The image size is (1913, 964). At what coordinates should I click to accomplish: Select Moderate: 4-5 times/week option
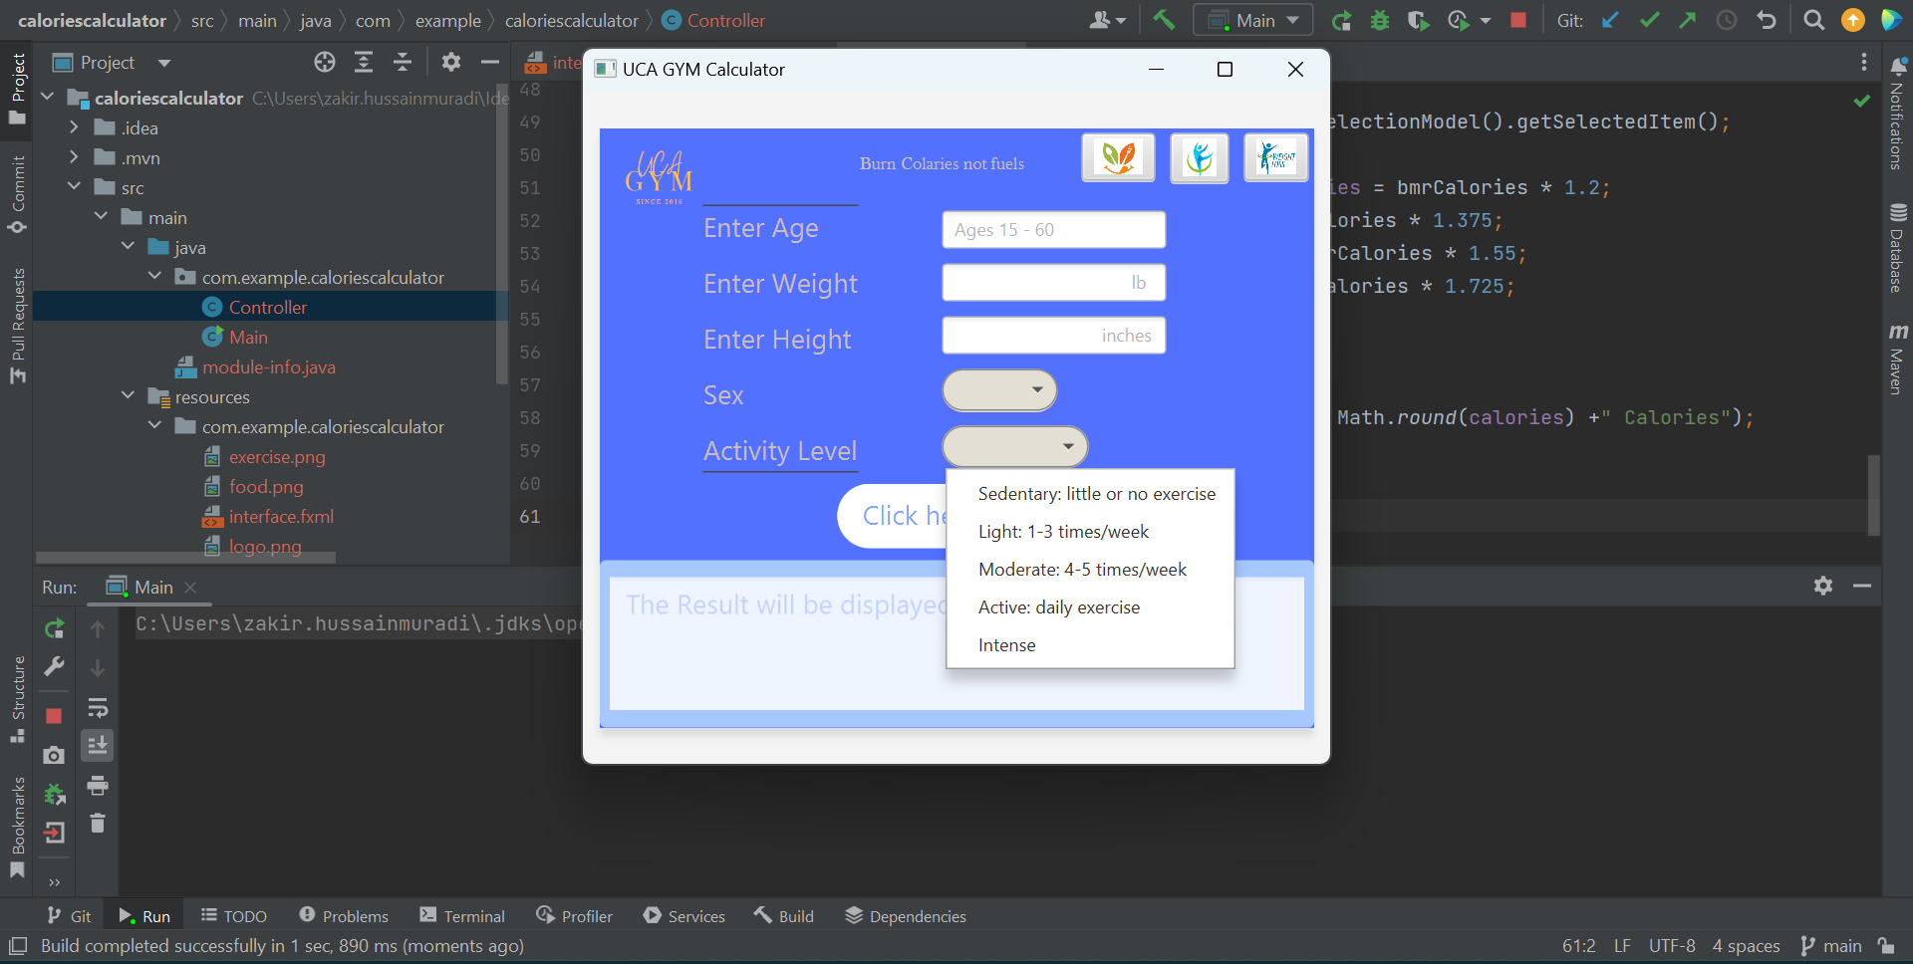[1090, 570]
